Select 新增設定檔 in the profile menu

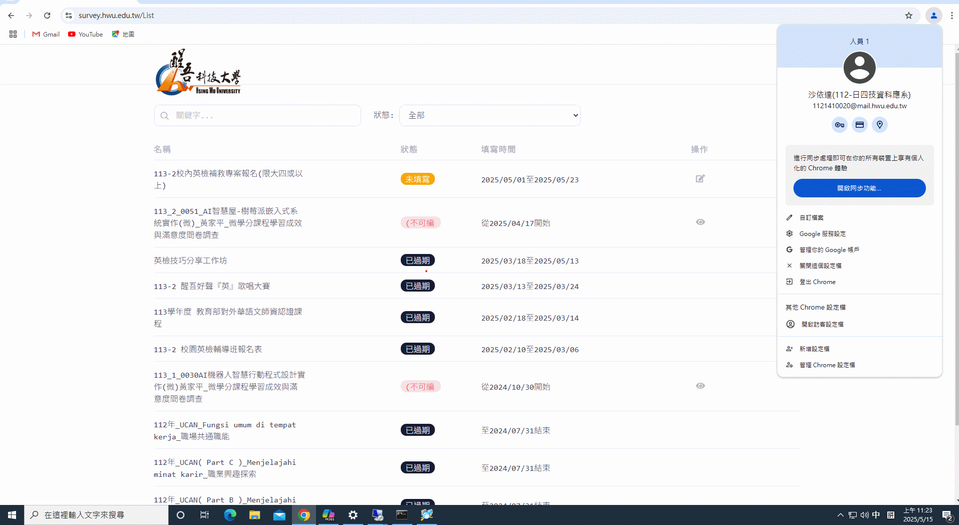tap(814, 349)
